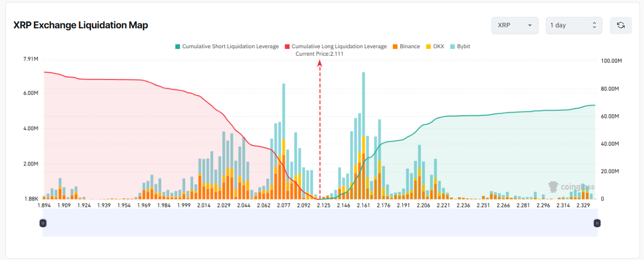
Task: Open the 1 day timeframe selector
Action: tap(574, 25)
